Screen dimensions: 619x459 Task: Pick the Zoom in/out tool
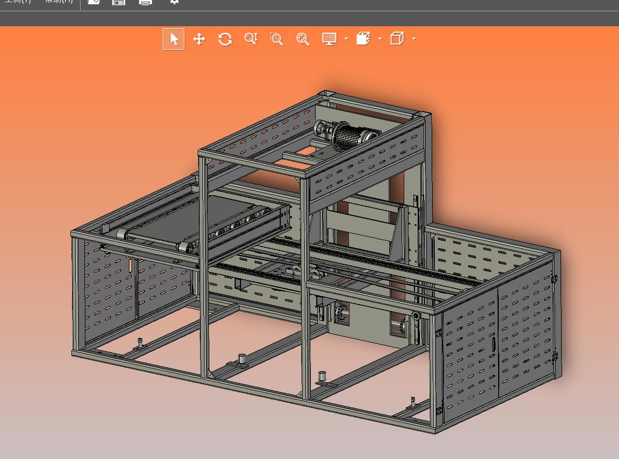click(x=251, y=39)
